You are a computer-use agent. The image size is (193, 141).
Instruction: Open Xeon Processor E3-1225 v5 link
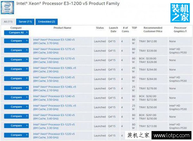pos(54,126)
